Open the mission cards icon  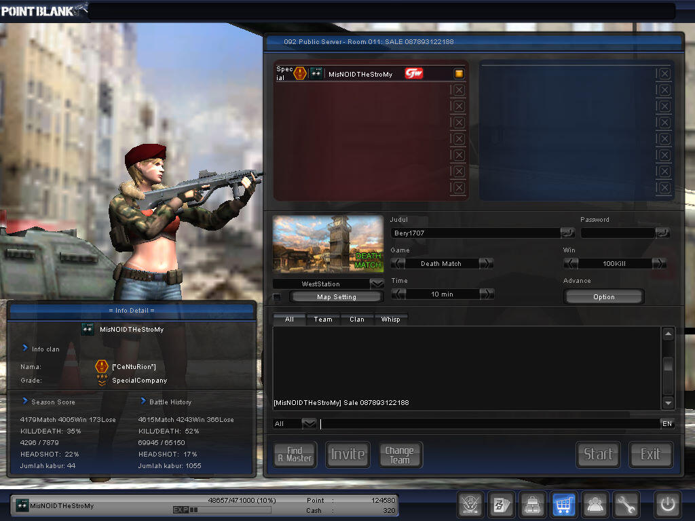[502, 505]
